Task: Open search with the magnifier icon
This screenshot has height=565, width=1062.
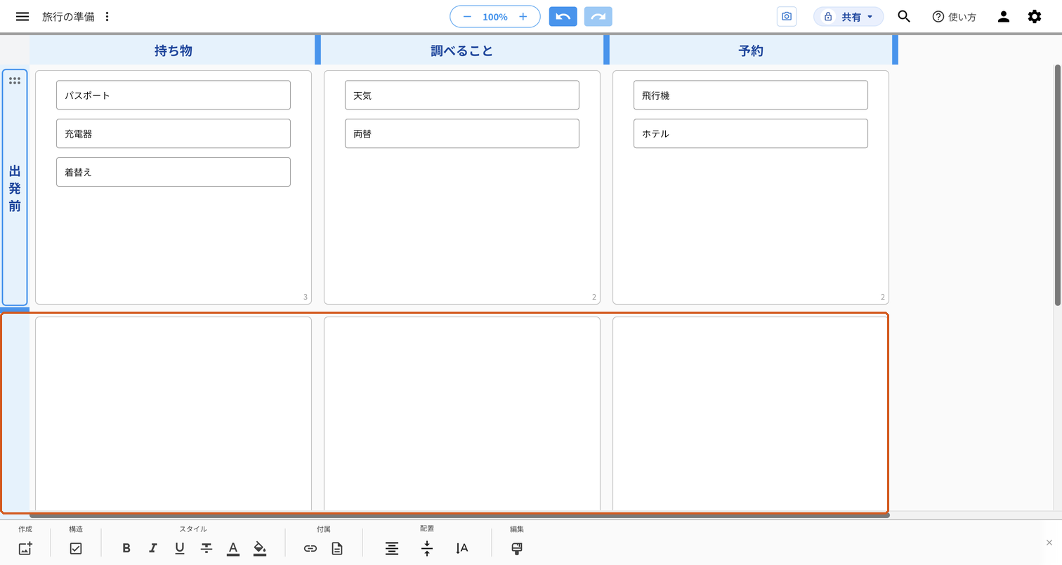Action: (904, 16)
